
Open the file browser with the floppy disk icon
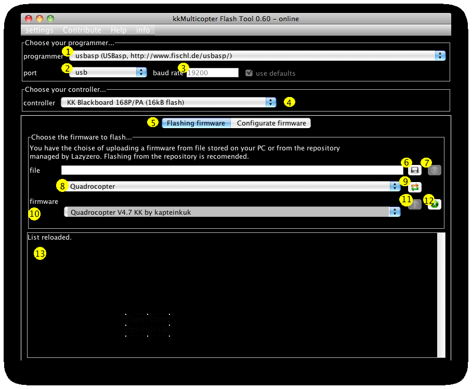click(414, 170)
